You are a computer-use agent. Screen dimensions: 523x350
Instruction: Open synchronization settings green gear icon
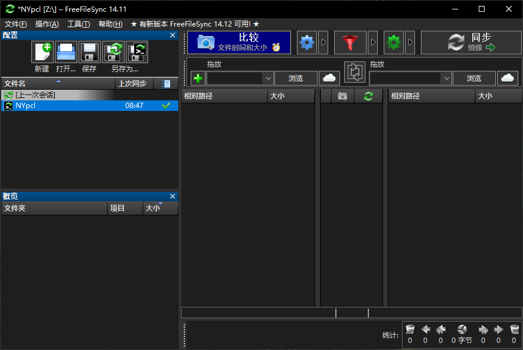pos(394,42)
